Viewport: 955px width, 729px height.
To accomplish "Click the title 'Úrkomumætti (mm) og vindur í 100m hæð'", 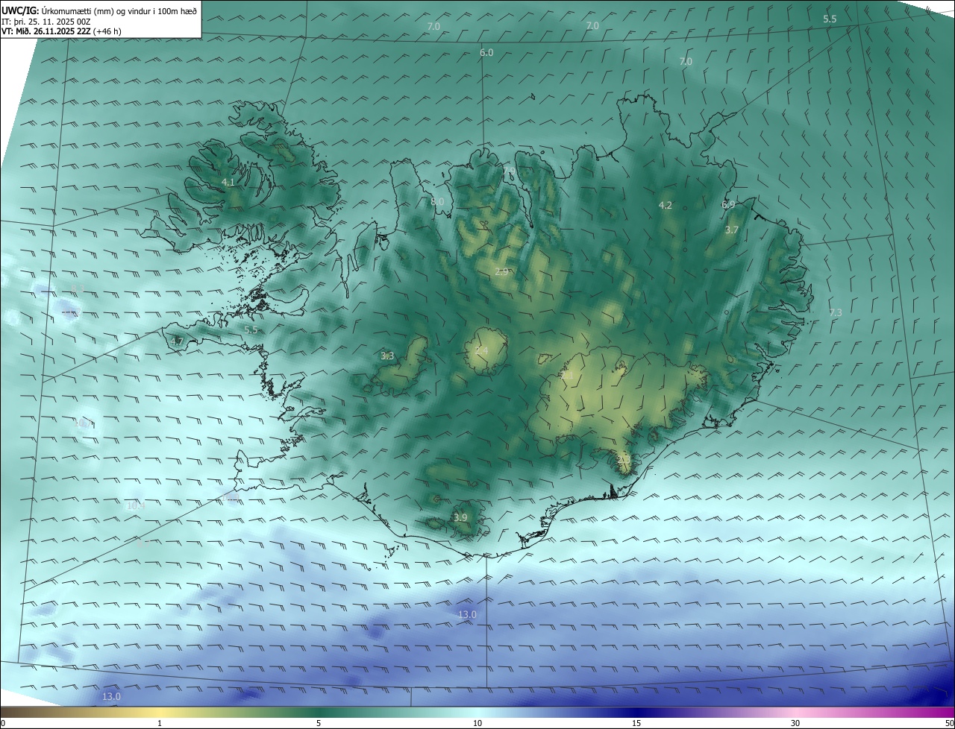I will pyautogui.click(x=119, y=10).
